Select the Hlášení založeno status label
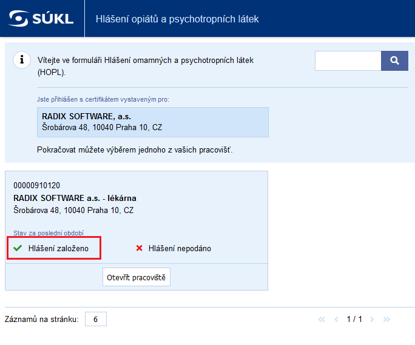The height and width of the screenshot is (345, 415). 58,248
